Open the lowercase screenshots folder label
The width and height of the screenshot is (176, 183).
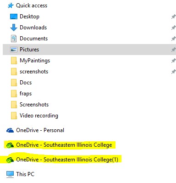click(34, 72)
